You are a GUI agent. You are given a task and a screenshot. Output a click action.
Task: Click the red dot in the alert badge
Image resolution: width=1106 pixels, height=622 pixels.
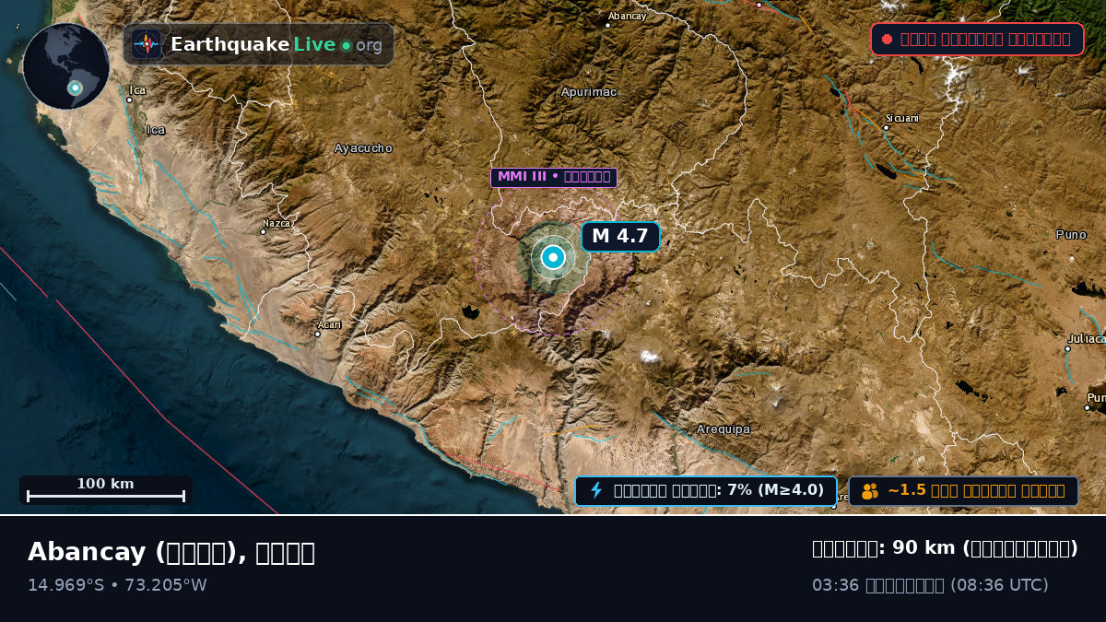coord(887,39)
